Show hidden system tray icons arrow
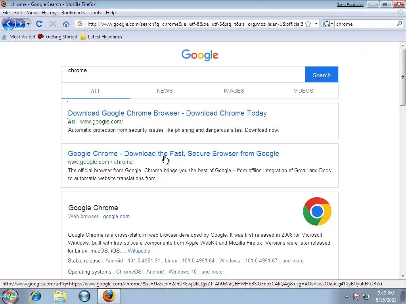 347,296
